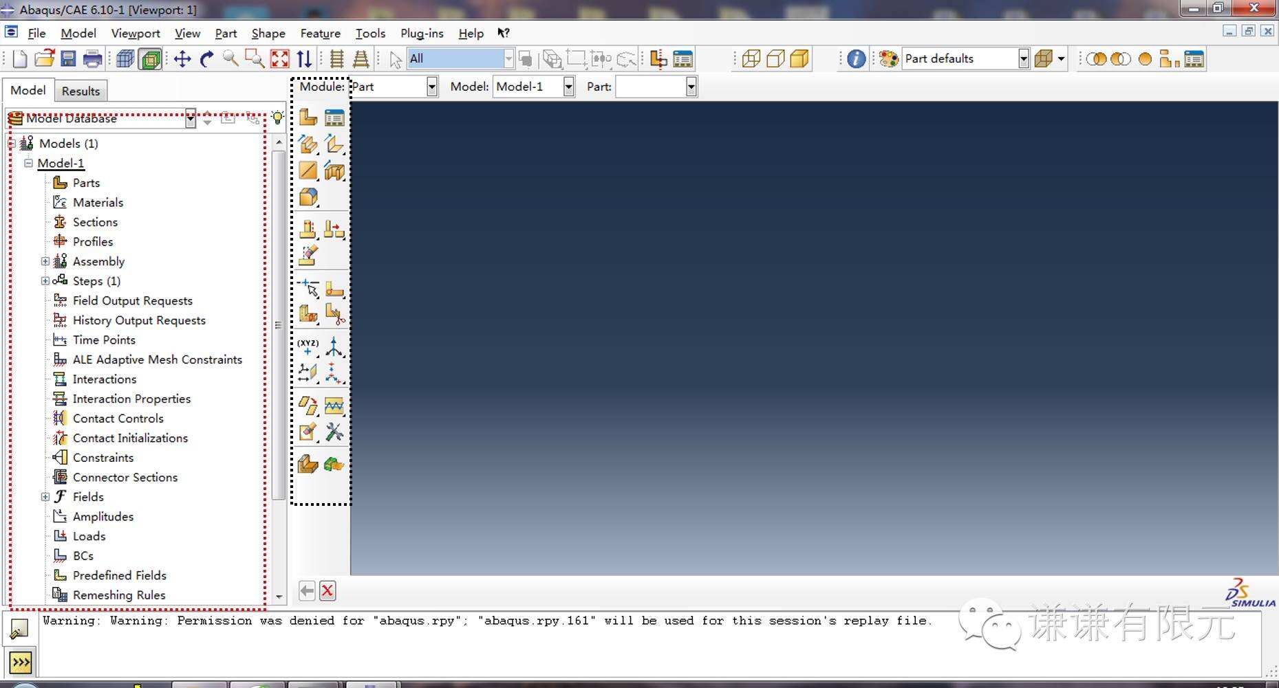The width and height of the screenshot is (1279, 688).
Task: Open the Viewport menu
Action: (136, 33)
